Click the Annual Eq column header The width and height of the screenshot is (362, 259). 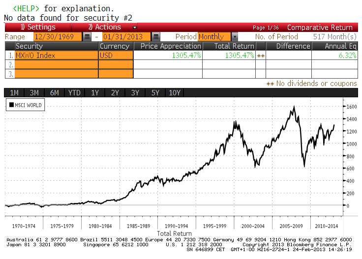tap(335, 46)
